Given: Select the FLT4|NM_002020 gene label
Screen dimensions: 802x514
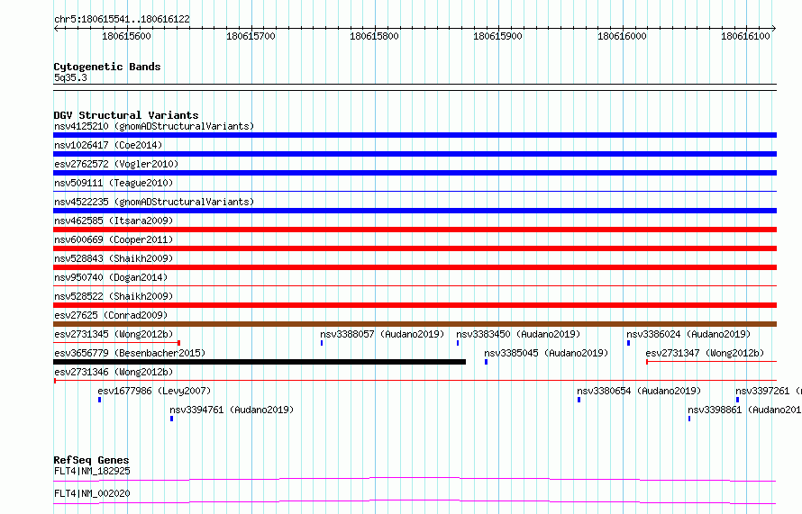Looking at the screenshot, I should (x=92, y=493).
